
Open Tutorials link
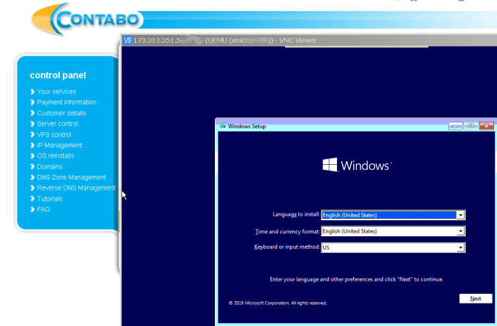(50, 198)
